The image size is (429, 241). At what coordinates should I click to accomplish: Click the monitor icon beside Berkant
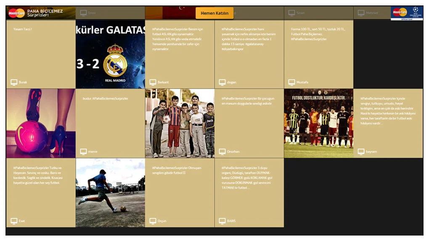point(153,82)
